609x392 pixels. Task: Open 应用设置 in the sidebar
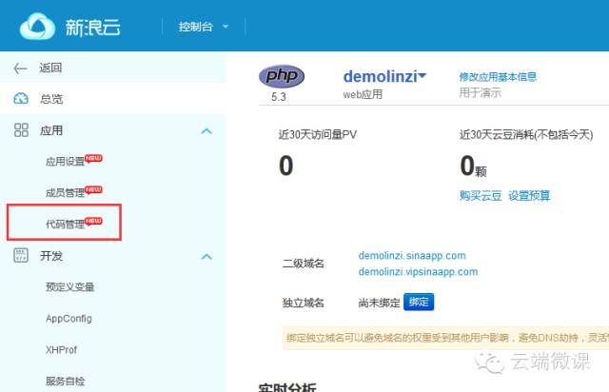pyautogui.click(x=66, y=161)
